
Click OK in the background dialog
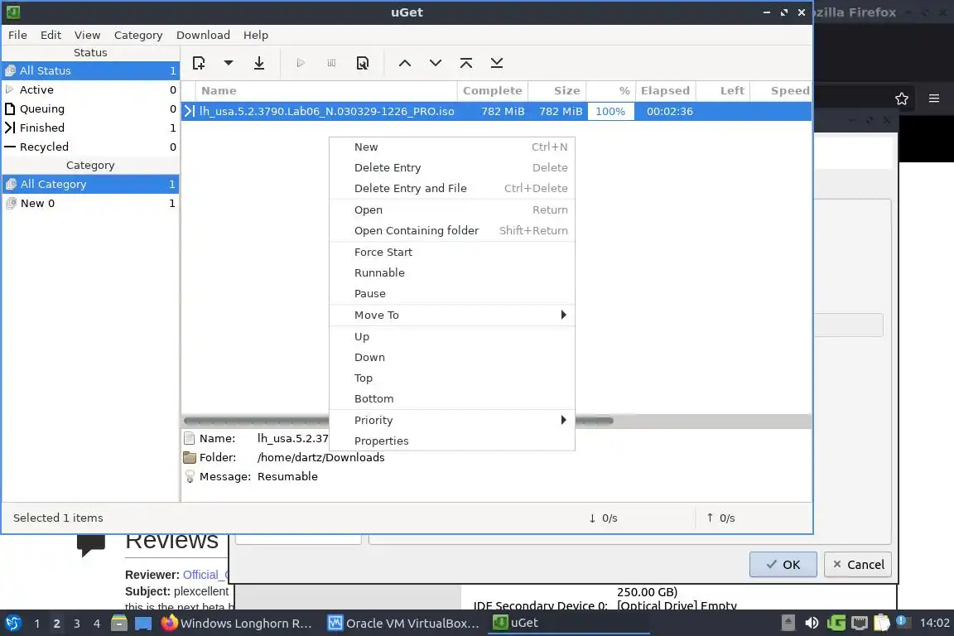tap(783, 564)
